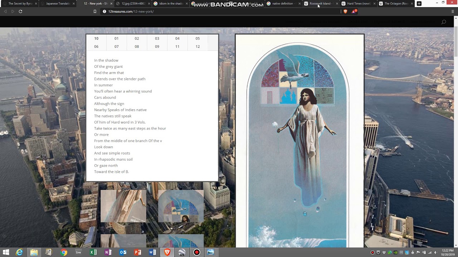
Task: Select verse number 03
Action: [x=157, y=38]
